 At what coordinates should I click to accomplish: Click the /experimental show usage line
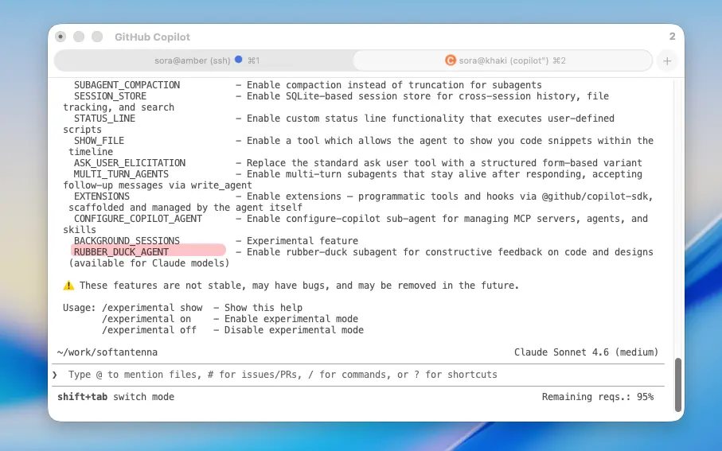(x=202, y=308)
